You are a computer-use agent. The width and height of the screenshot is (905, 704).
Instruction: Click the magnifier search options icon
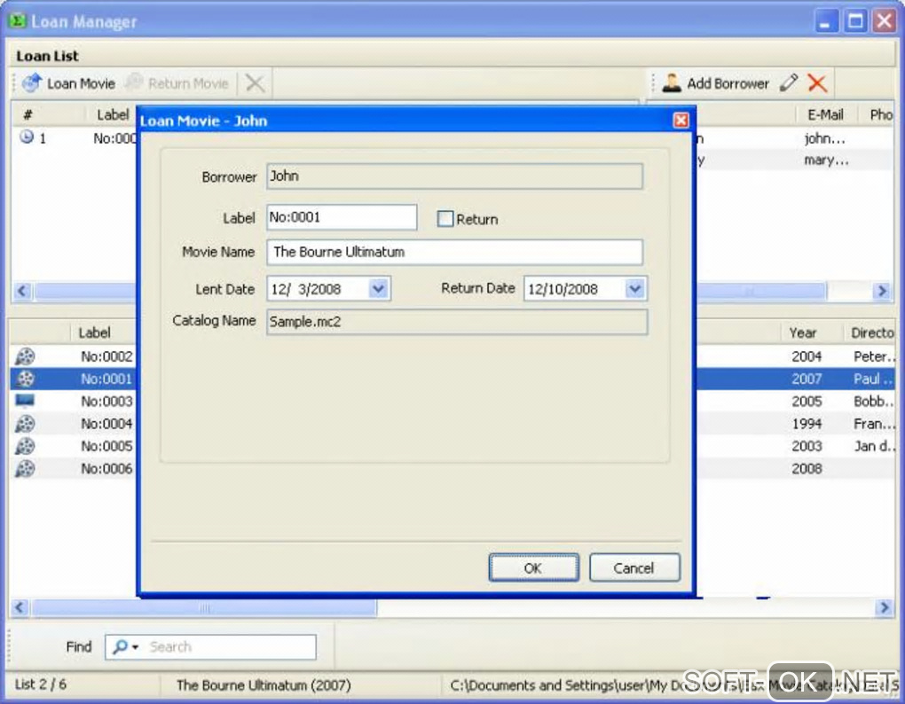point(125,647)
